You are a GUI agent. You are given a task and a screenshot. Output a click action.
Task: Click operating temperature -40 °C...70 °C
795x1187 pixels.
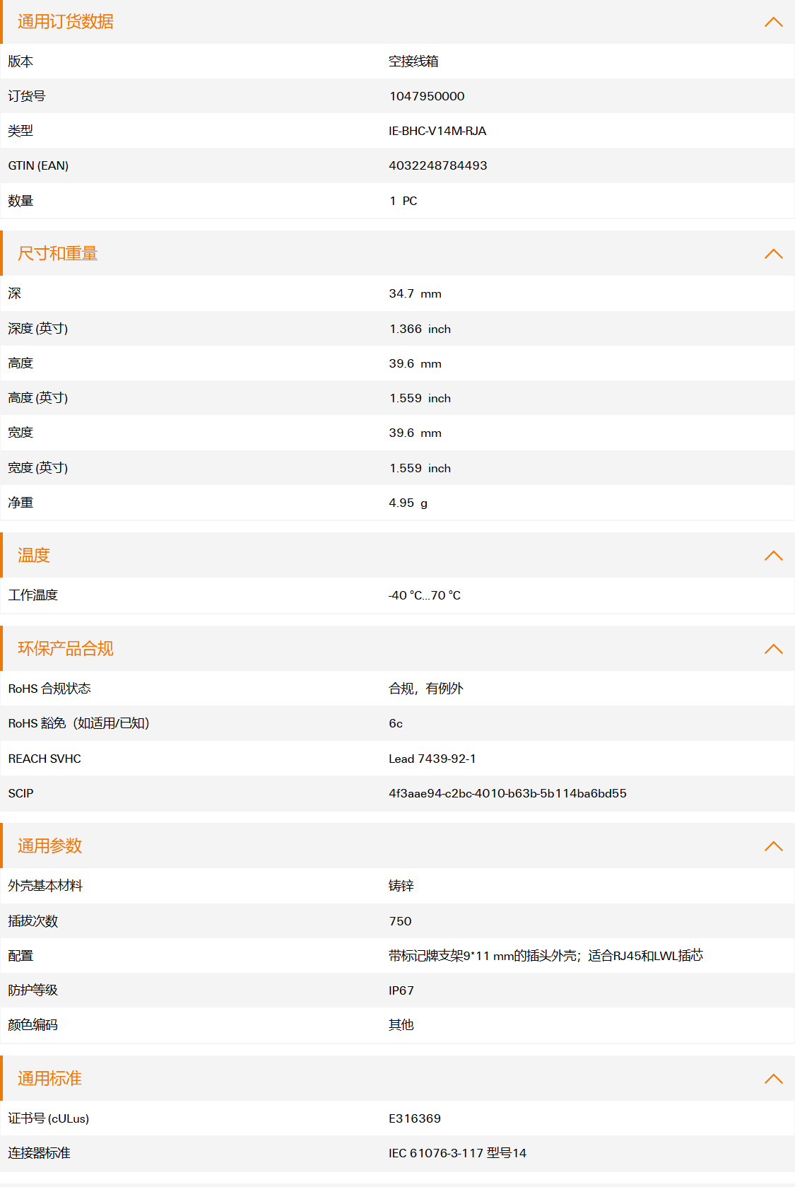pos(425,595)
